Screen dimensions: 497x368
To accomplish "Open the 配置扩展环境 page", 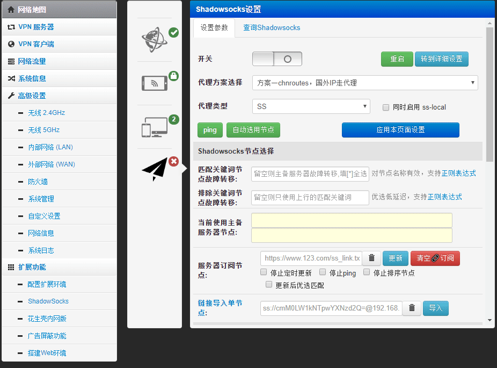I will point(60,284).
